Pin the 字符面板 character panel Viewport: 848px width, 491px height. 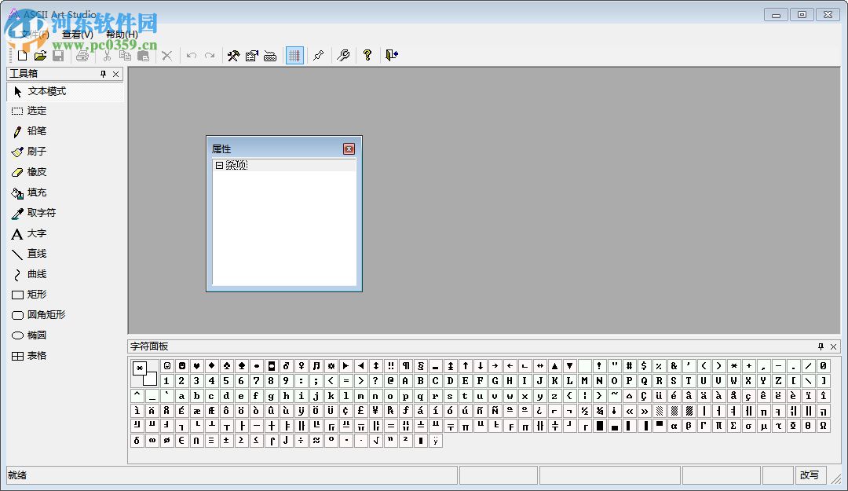(x=820, y=346)
